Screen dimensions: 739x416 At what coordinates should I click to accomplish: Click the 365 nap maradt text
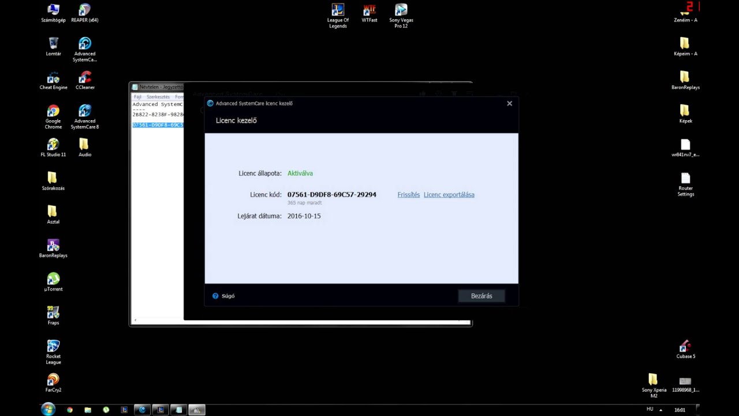(304, 203)
